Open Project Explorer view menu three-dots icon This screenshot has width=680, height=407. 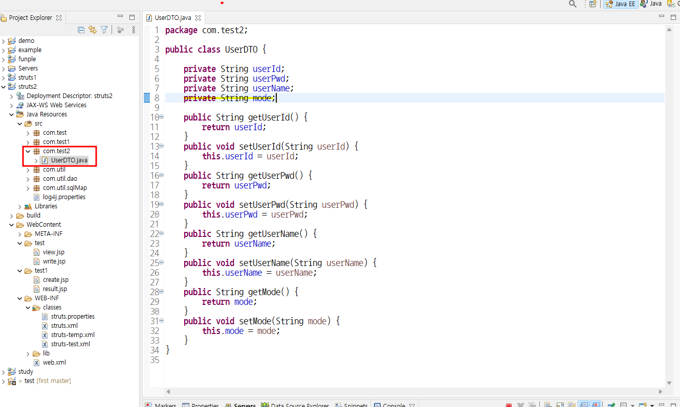134,30
